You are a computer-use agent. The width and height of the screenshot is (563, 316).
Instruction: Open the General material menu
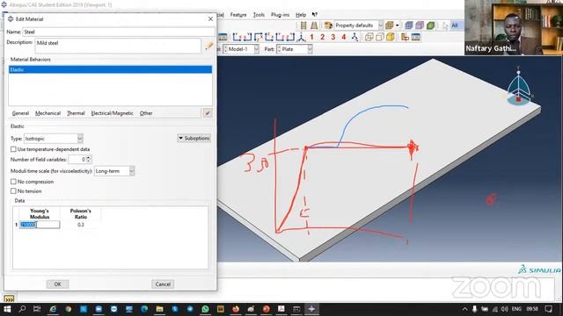pos(20,113)
